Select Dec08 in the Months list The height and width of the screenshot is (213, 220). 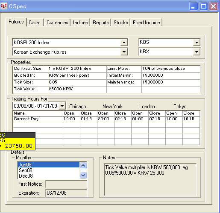pos(49,176)
